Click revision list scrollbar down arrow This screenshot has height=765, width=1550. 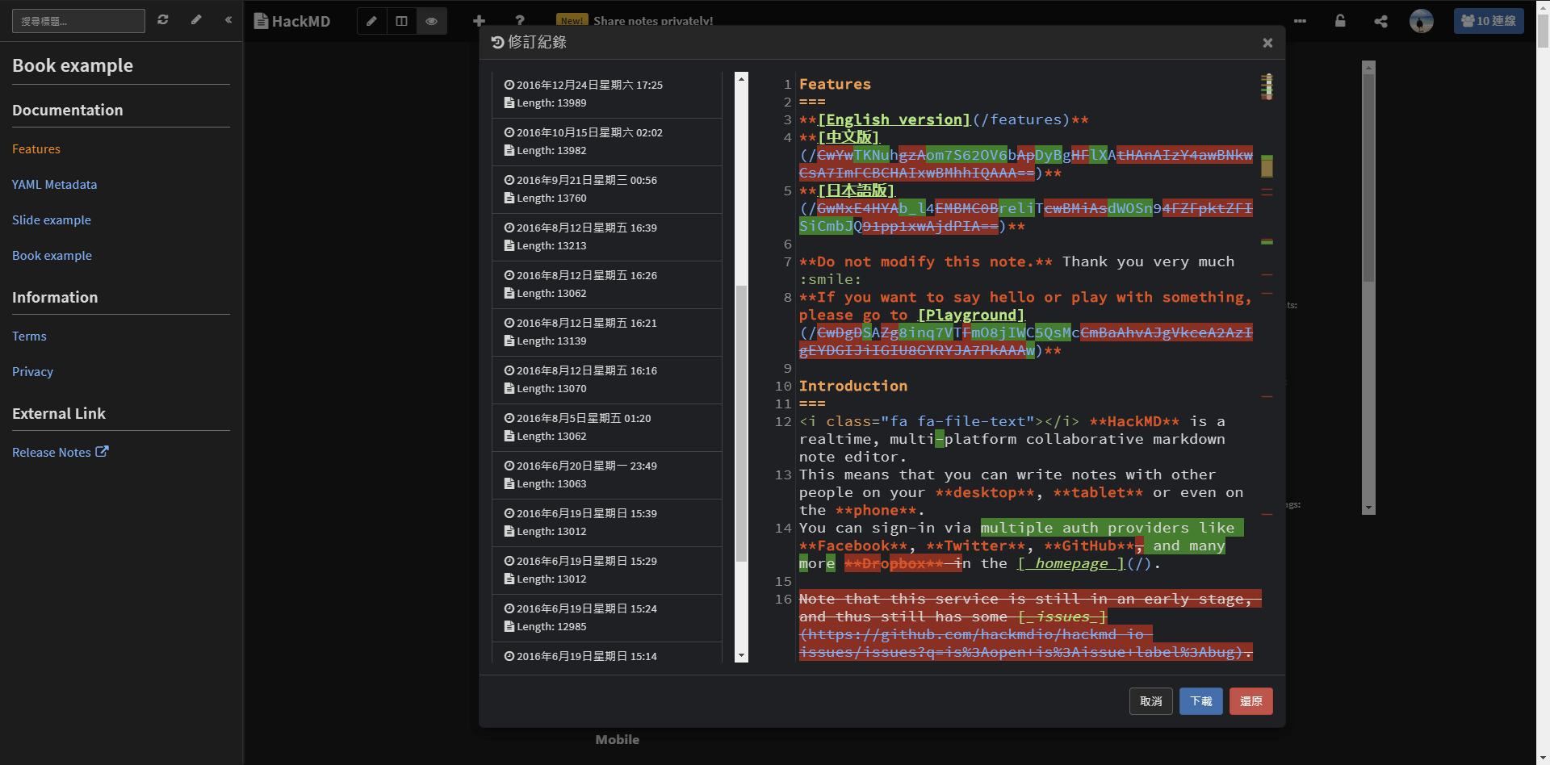pyautogui.click(x=741, y=656)
